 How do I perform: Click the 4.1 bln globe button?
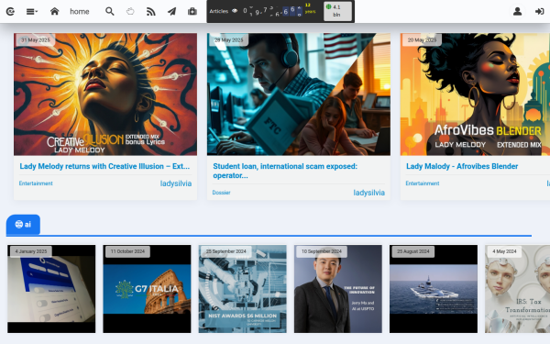337,11
